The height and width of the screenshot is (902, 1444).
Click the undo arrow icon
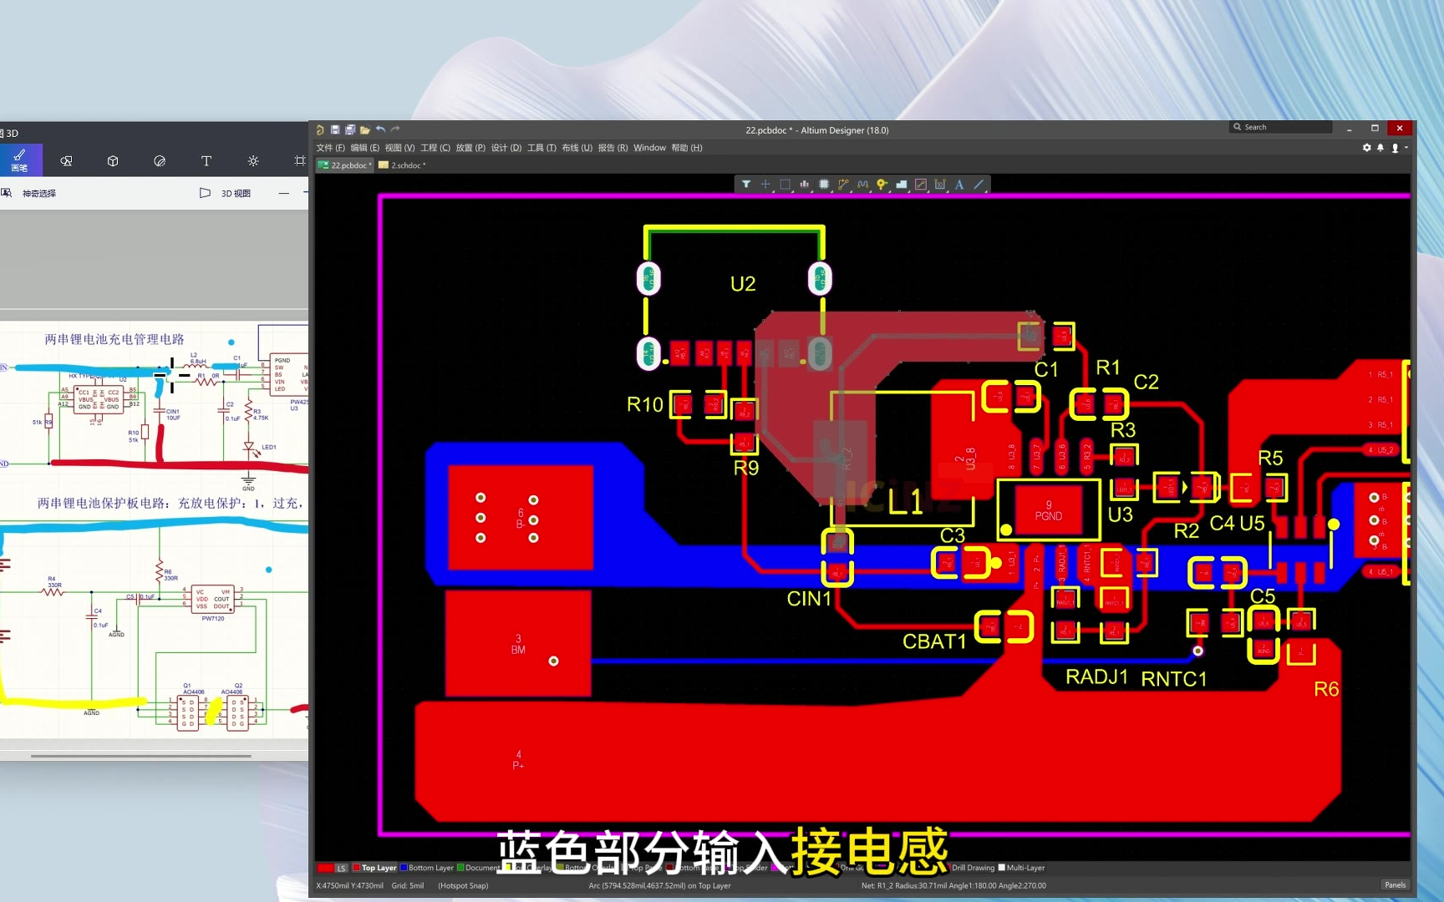(380, 130)
